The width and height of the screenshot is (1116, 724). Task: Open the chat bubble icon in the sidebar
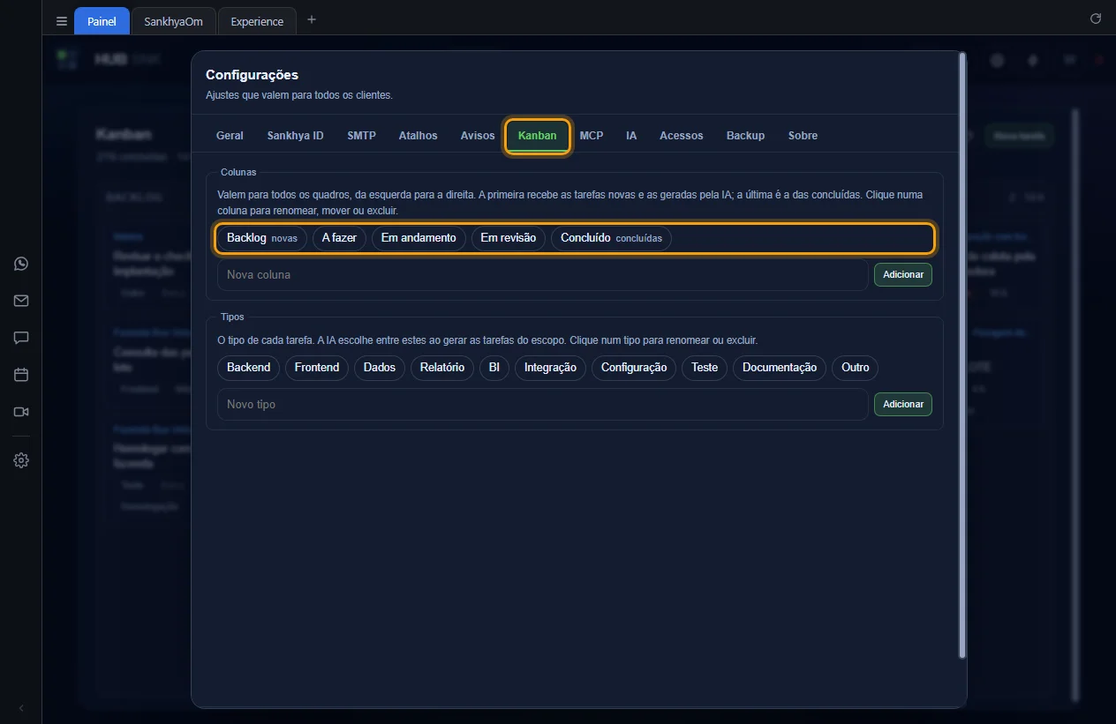pyautogui.click(x=21, y=338)
